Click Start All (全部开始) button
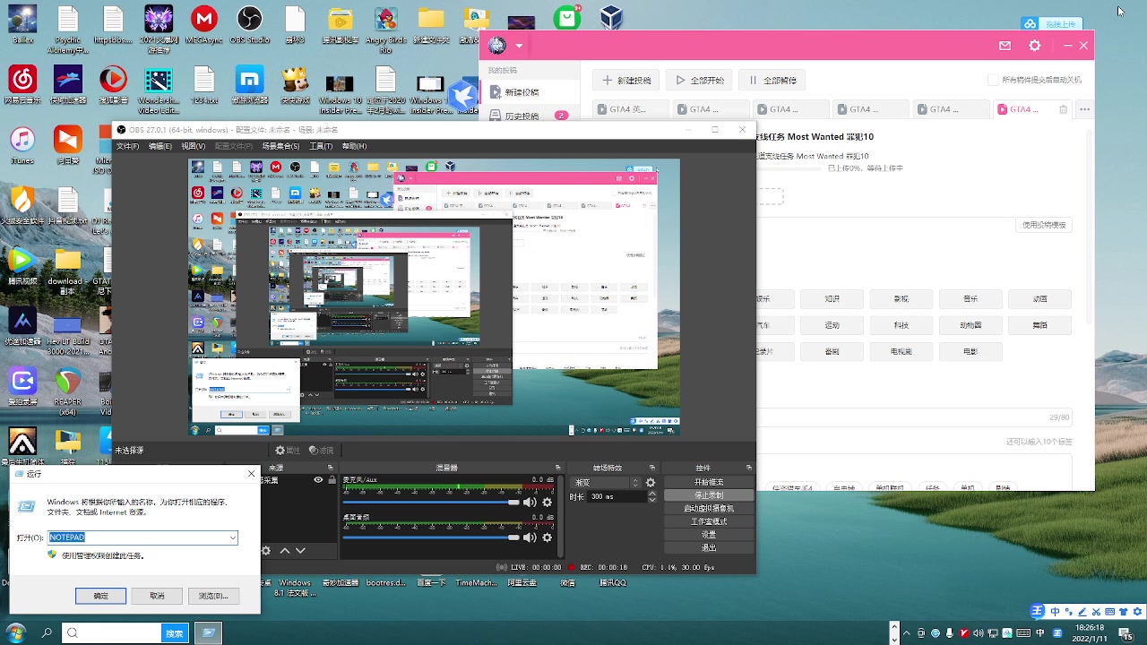The width and height of the screenshot is (1147, 645). [700, 80]
